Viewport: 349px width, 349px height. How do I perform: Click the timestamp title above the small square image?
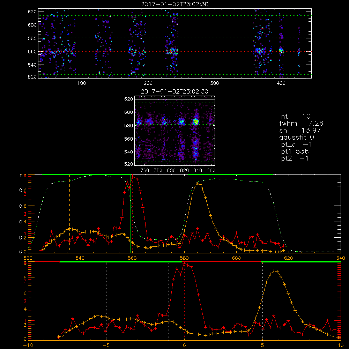[x=174, y=91]
